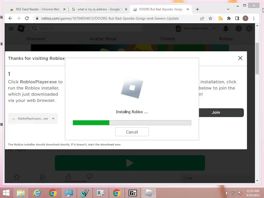Close the RSS Feed Reader tab
Viewport: 264px width, 198px height.
(64, 10)
